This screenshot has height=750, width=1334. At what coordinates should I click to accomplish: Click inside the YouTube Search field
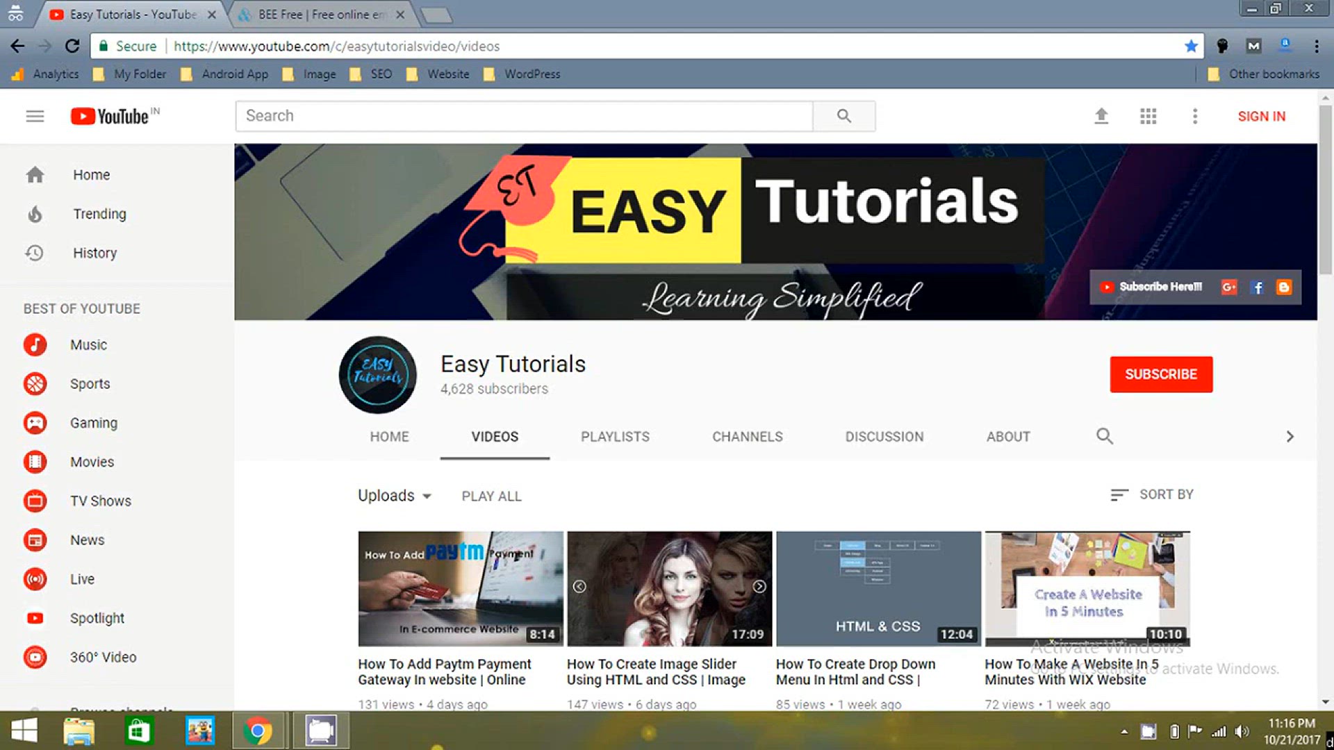(x=524, y=116)
